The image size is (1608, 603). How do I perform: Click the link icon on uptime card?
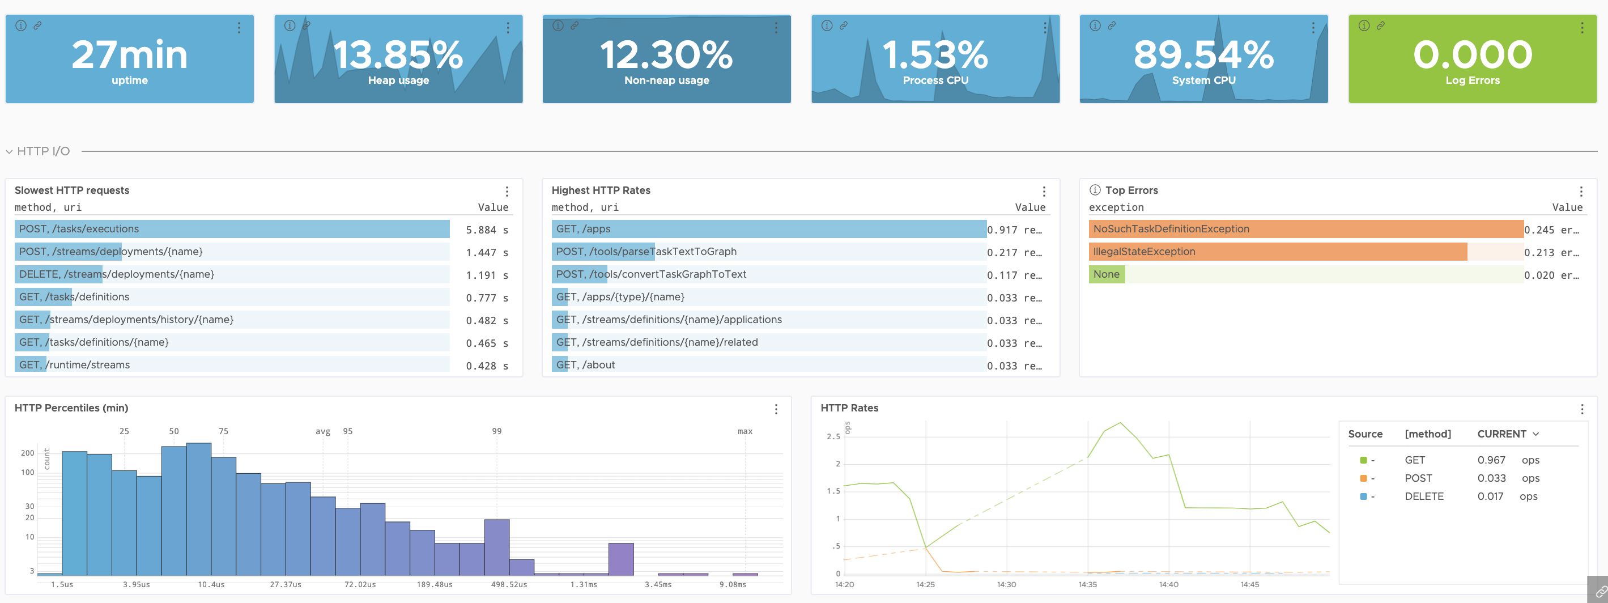click(x=37, y=26)
